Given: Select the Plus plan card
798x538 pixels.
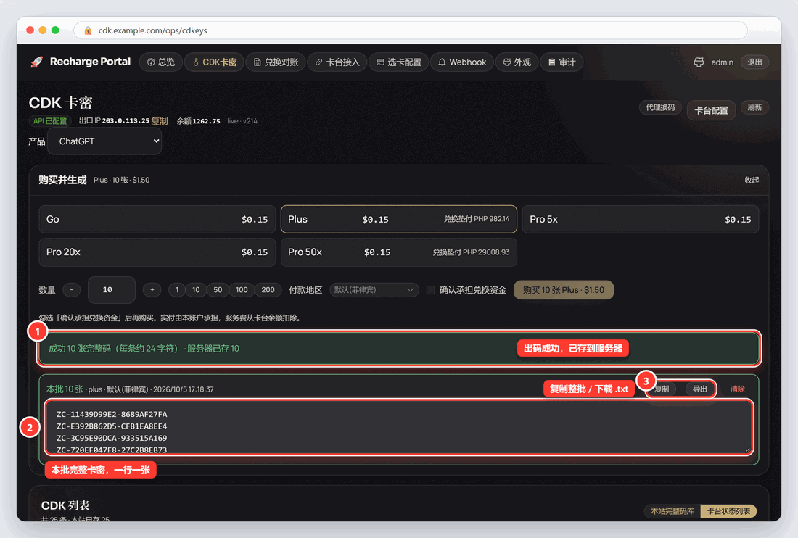Looking at the screenshot, I should point(398,219).
